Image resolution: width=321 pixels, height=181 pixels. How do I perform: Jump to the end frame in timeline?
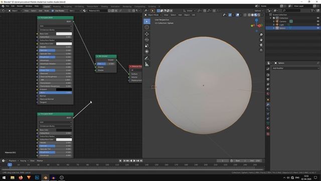pos(141,161)
